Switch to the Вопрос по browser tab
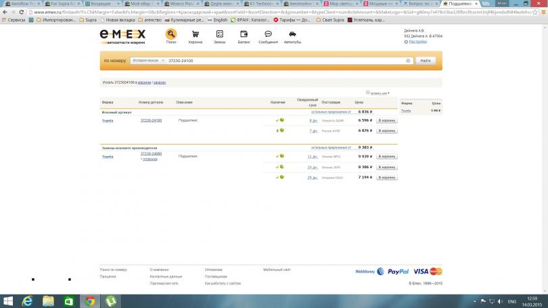The image size is (548, 308). pyautogui.click(x=419, y=3)
